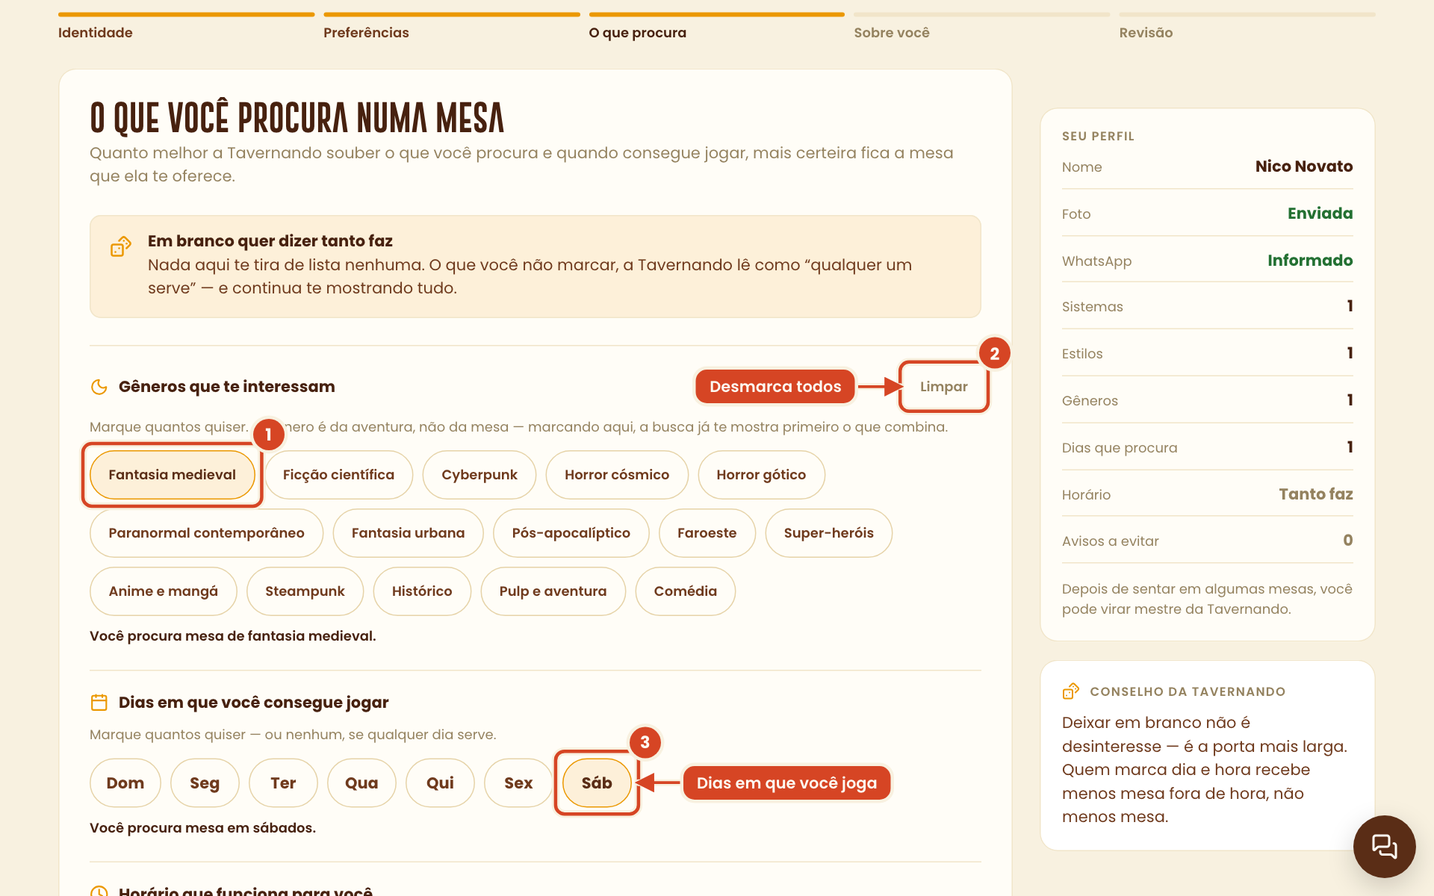Unmark the Sáb day chip
The image size is (1434, 896).
tap(597, 783)
